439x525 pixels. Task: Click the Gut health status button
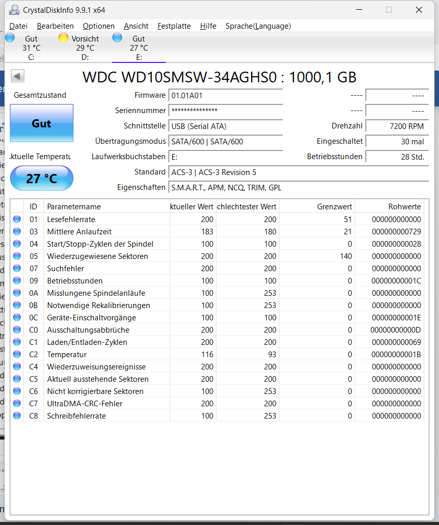pos(41,123)
